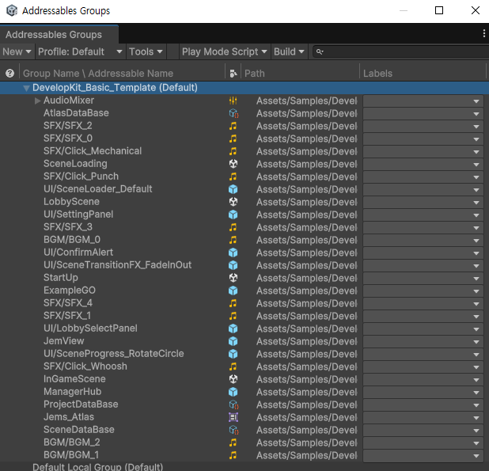The width and height of the screenshot is (489, 471).
Task: Click the asset type column header icon
Action: tap(233, 74)
